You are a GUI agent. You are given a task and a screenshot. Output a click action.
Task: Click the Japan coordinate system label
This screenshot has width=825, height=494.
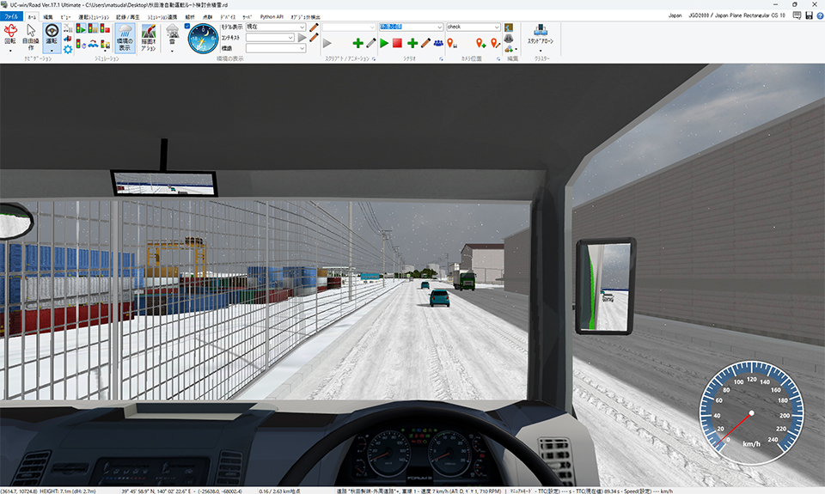(x=675, y=15)
